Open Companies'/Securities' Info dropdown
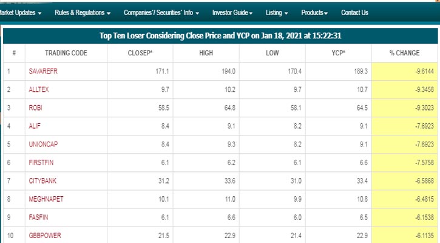The image size is (440, 243). 161,12
